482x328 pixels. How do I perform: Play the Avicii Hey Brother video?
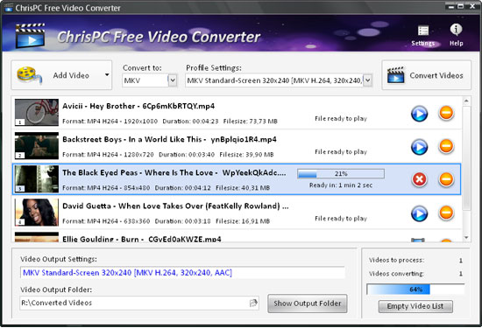click(419, 114)
